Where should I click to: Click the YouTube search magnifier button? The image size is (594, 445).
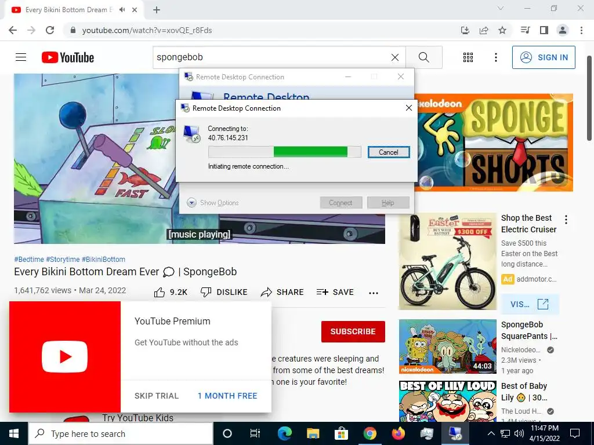click(x=424, y=57)
